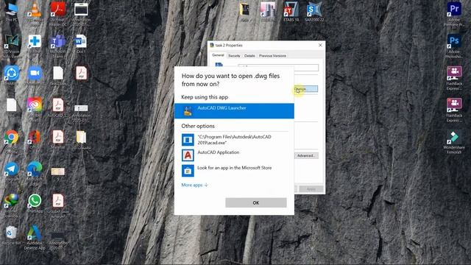This screenshot has width=471, height=265.
Task: Select Google Chrome desktop icon
Action: pyautogui.click(x=12, y=141)
